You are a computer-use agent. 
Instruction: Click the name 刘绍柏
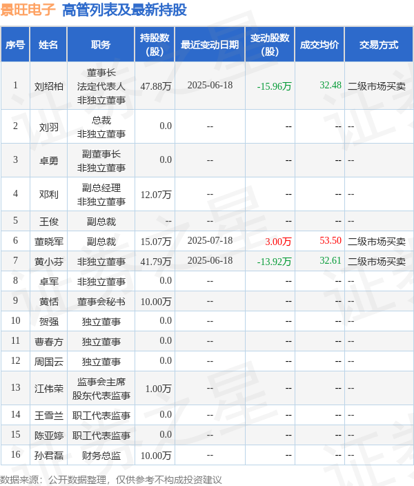49,86
